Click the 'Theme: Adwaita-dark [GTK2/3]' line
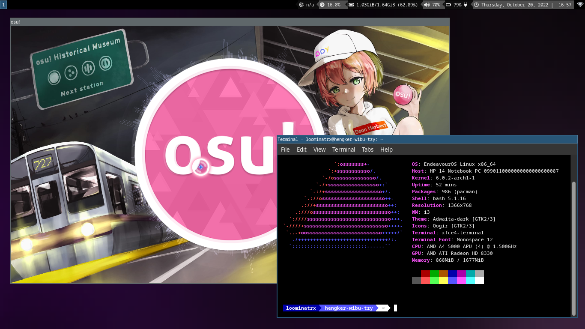This screenshot has width=585, height=329. [454, 219]
